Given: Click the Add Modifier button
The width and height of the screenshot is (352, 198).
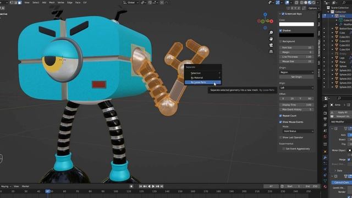Looking at the screenshot, I should pyautogui.click(x=341, y=122).
